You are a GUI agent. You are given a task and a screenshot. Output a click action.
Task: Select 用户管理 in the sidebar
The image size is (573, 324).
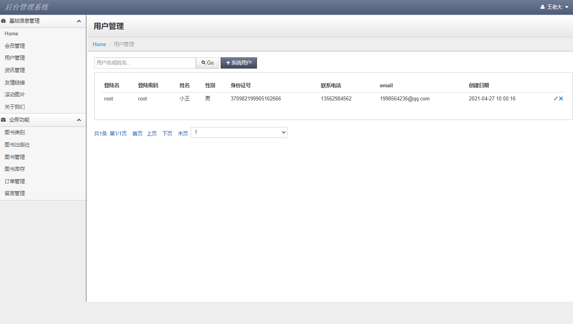pyautogui.click(x=14, y=58)
